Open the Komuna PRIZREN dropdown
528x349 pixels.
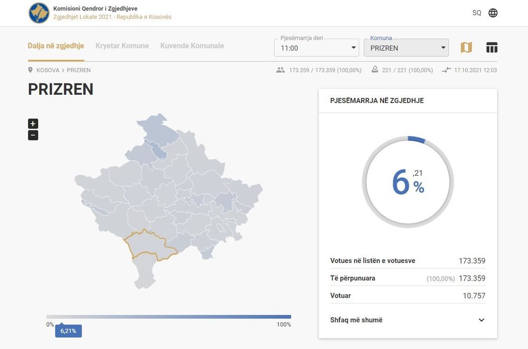point(406,48)
